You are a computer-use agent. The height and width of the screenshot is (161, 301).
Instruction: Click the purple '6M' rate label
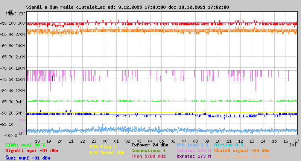tap(21, 133)
